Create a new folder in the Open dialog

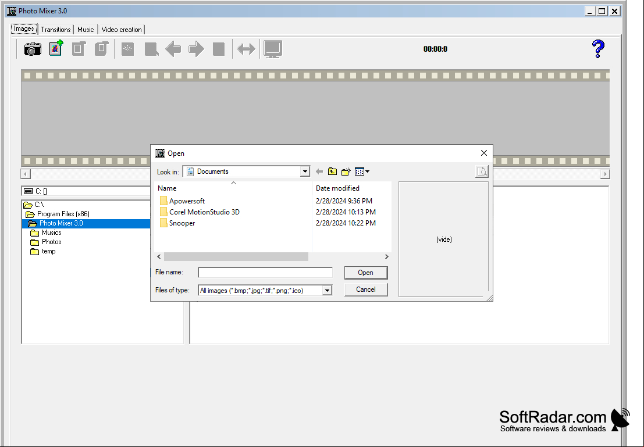coord(346,171)
